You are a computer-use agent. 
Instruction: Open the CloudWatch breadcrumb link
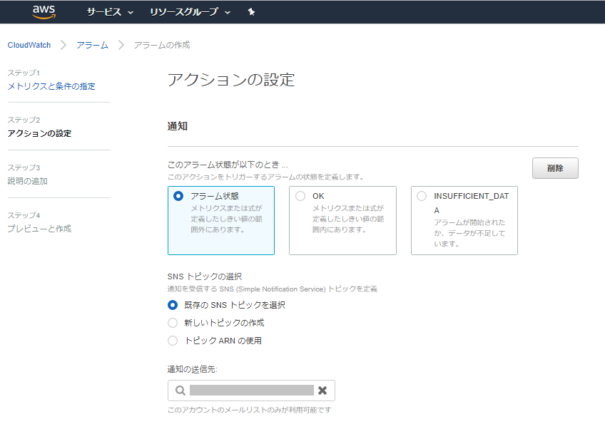coord(28,44)
